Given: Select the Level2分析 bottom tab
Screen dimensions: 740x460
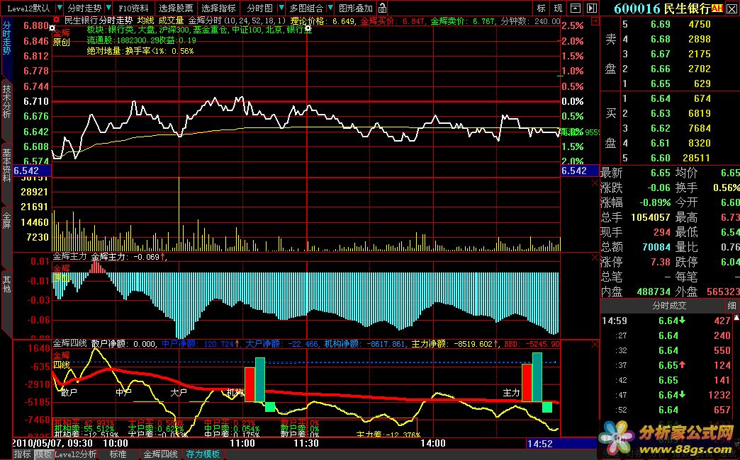Looking at the screenshot, I should pos(76,454).
